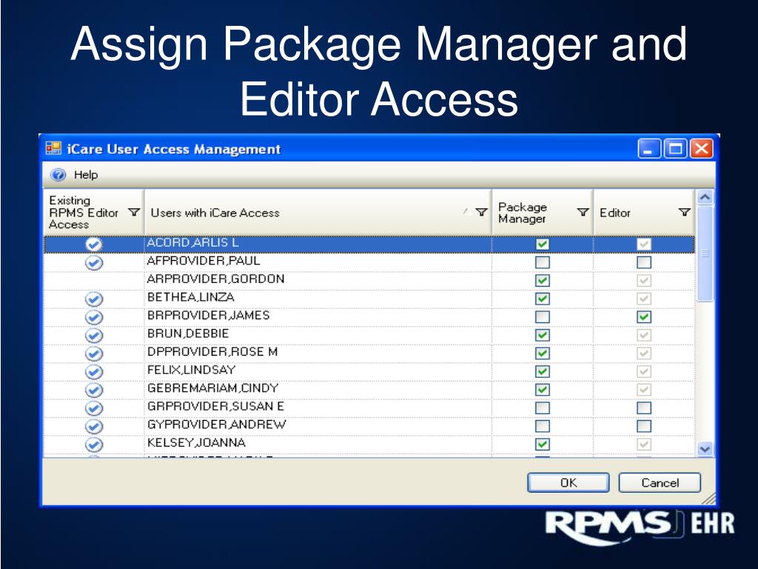Uncheck Package Manager for DPPROVIDER,ROSE M

click(x=543, y=353)
